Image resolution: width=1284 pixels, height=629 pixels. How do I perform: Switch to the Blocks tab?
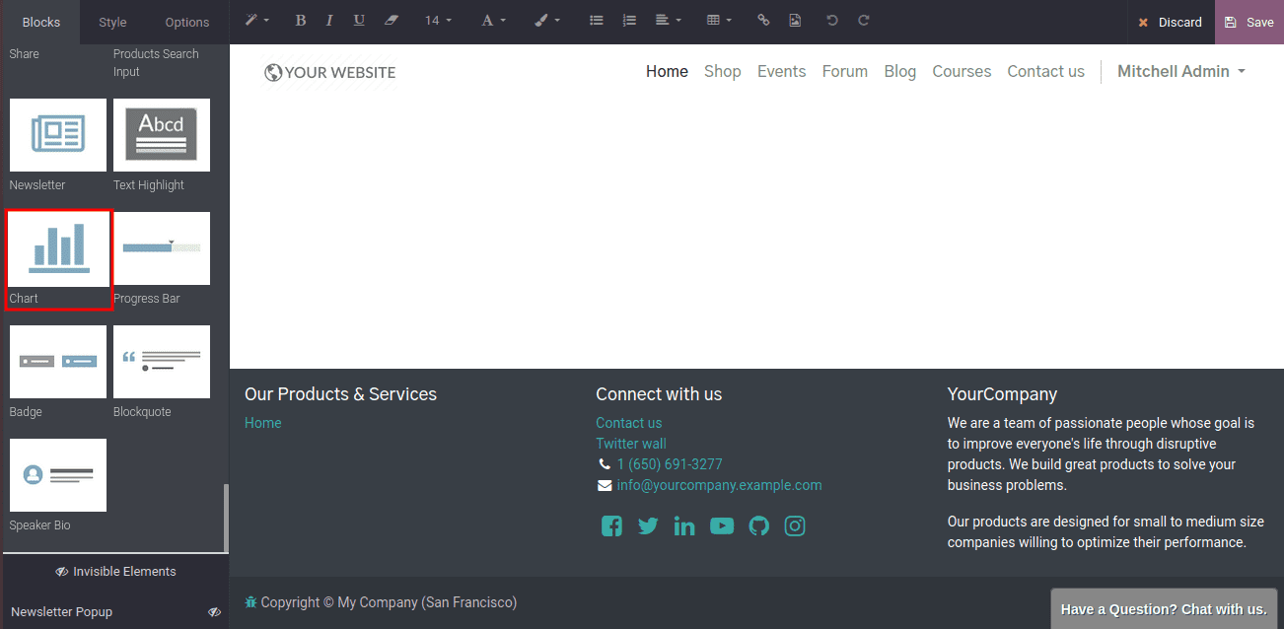(x=40, y=22)
